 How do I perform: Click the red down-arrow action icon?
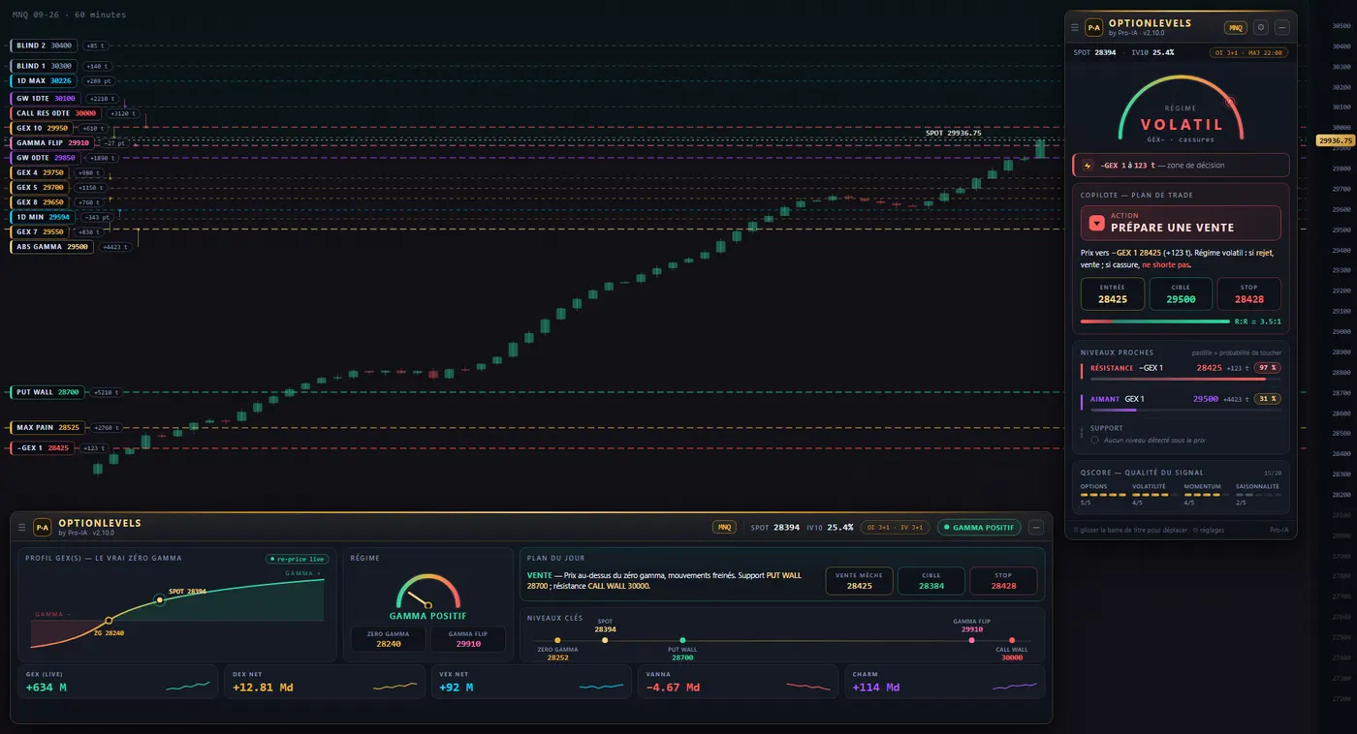1096,223
